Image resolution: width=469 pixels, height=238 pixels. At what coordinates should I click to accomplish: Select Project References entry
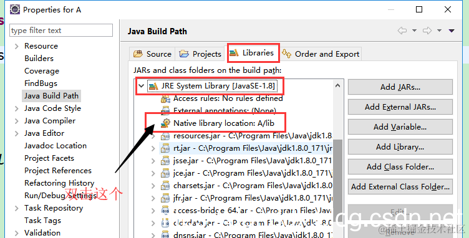pos(58,171)
